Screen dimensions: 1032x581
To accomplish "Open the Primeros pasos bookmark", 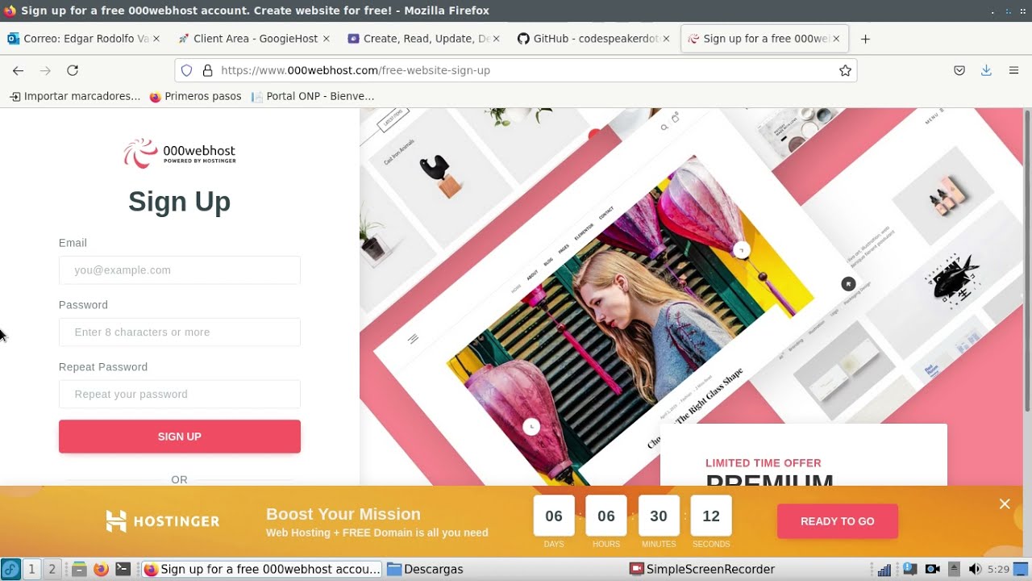I will click(x=195, y=96).
